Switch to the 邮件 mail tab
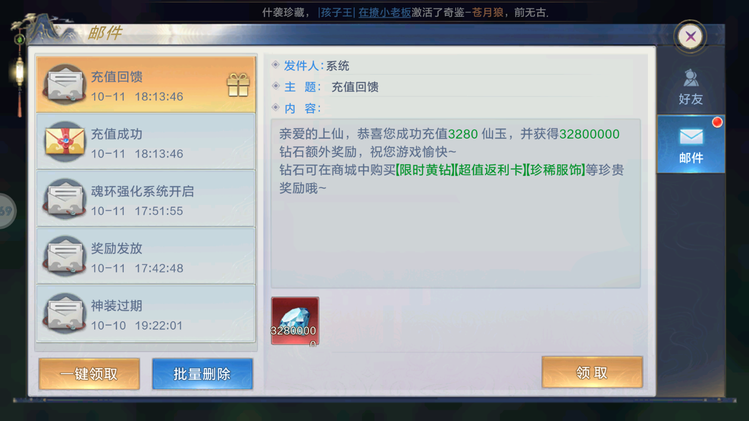 (x=691, y=144)
